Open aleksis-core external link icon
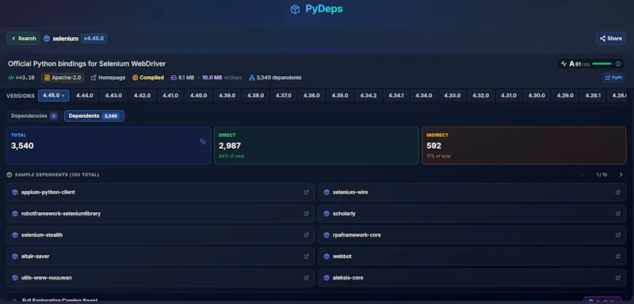The height and width of the screenshot is (304, 634). click(618, 278)
